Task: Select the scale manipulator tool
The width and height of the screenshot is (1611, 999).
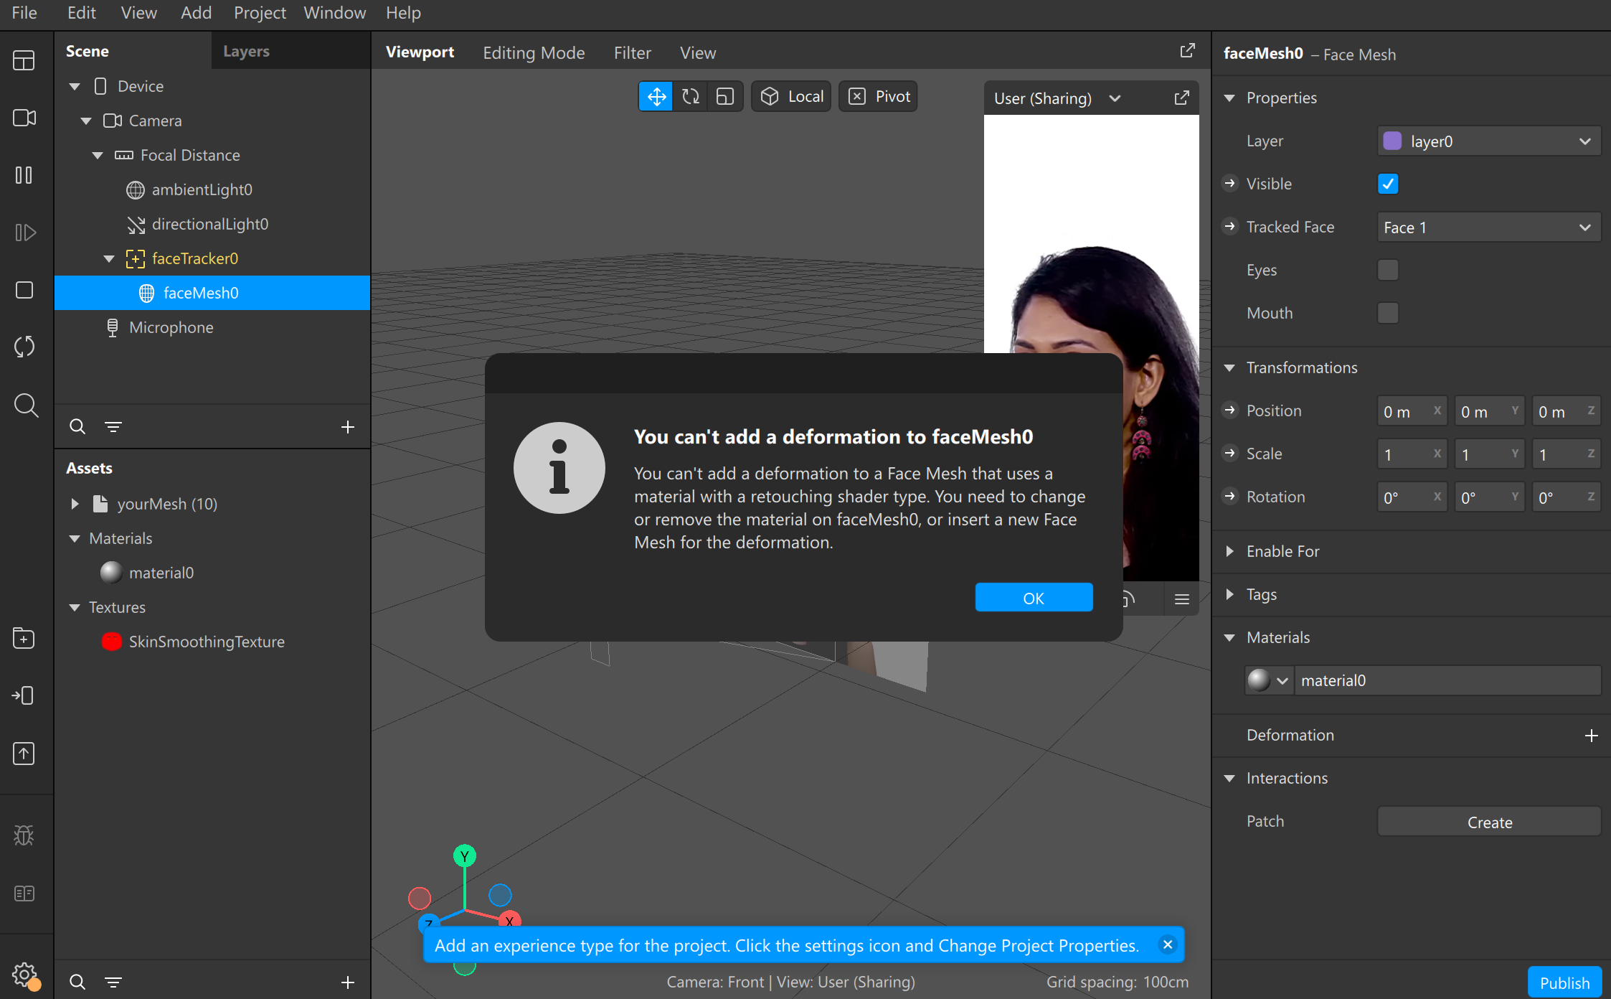Action: (725, 96)
